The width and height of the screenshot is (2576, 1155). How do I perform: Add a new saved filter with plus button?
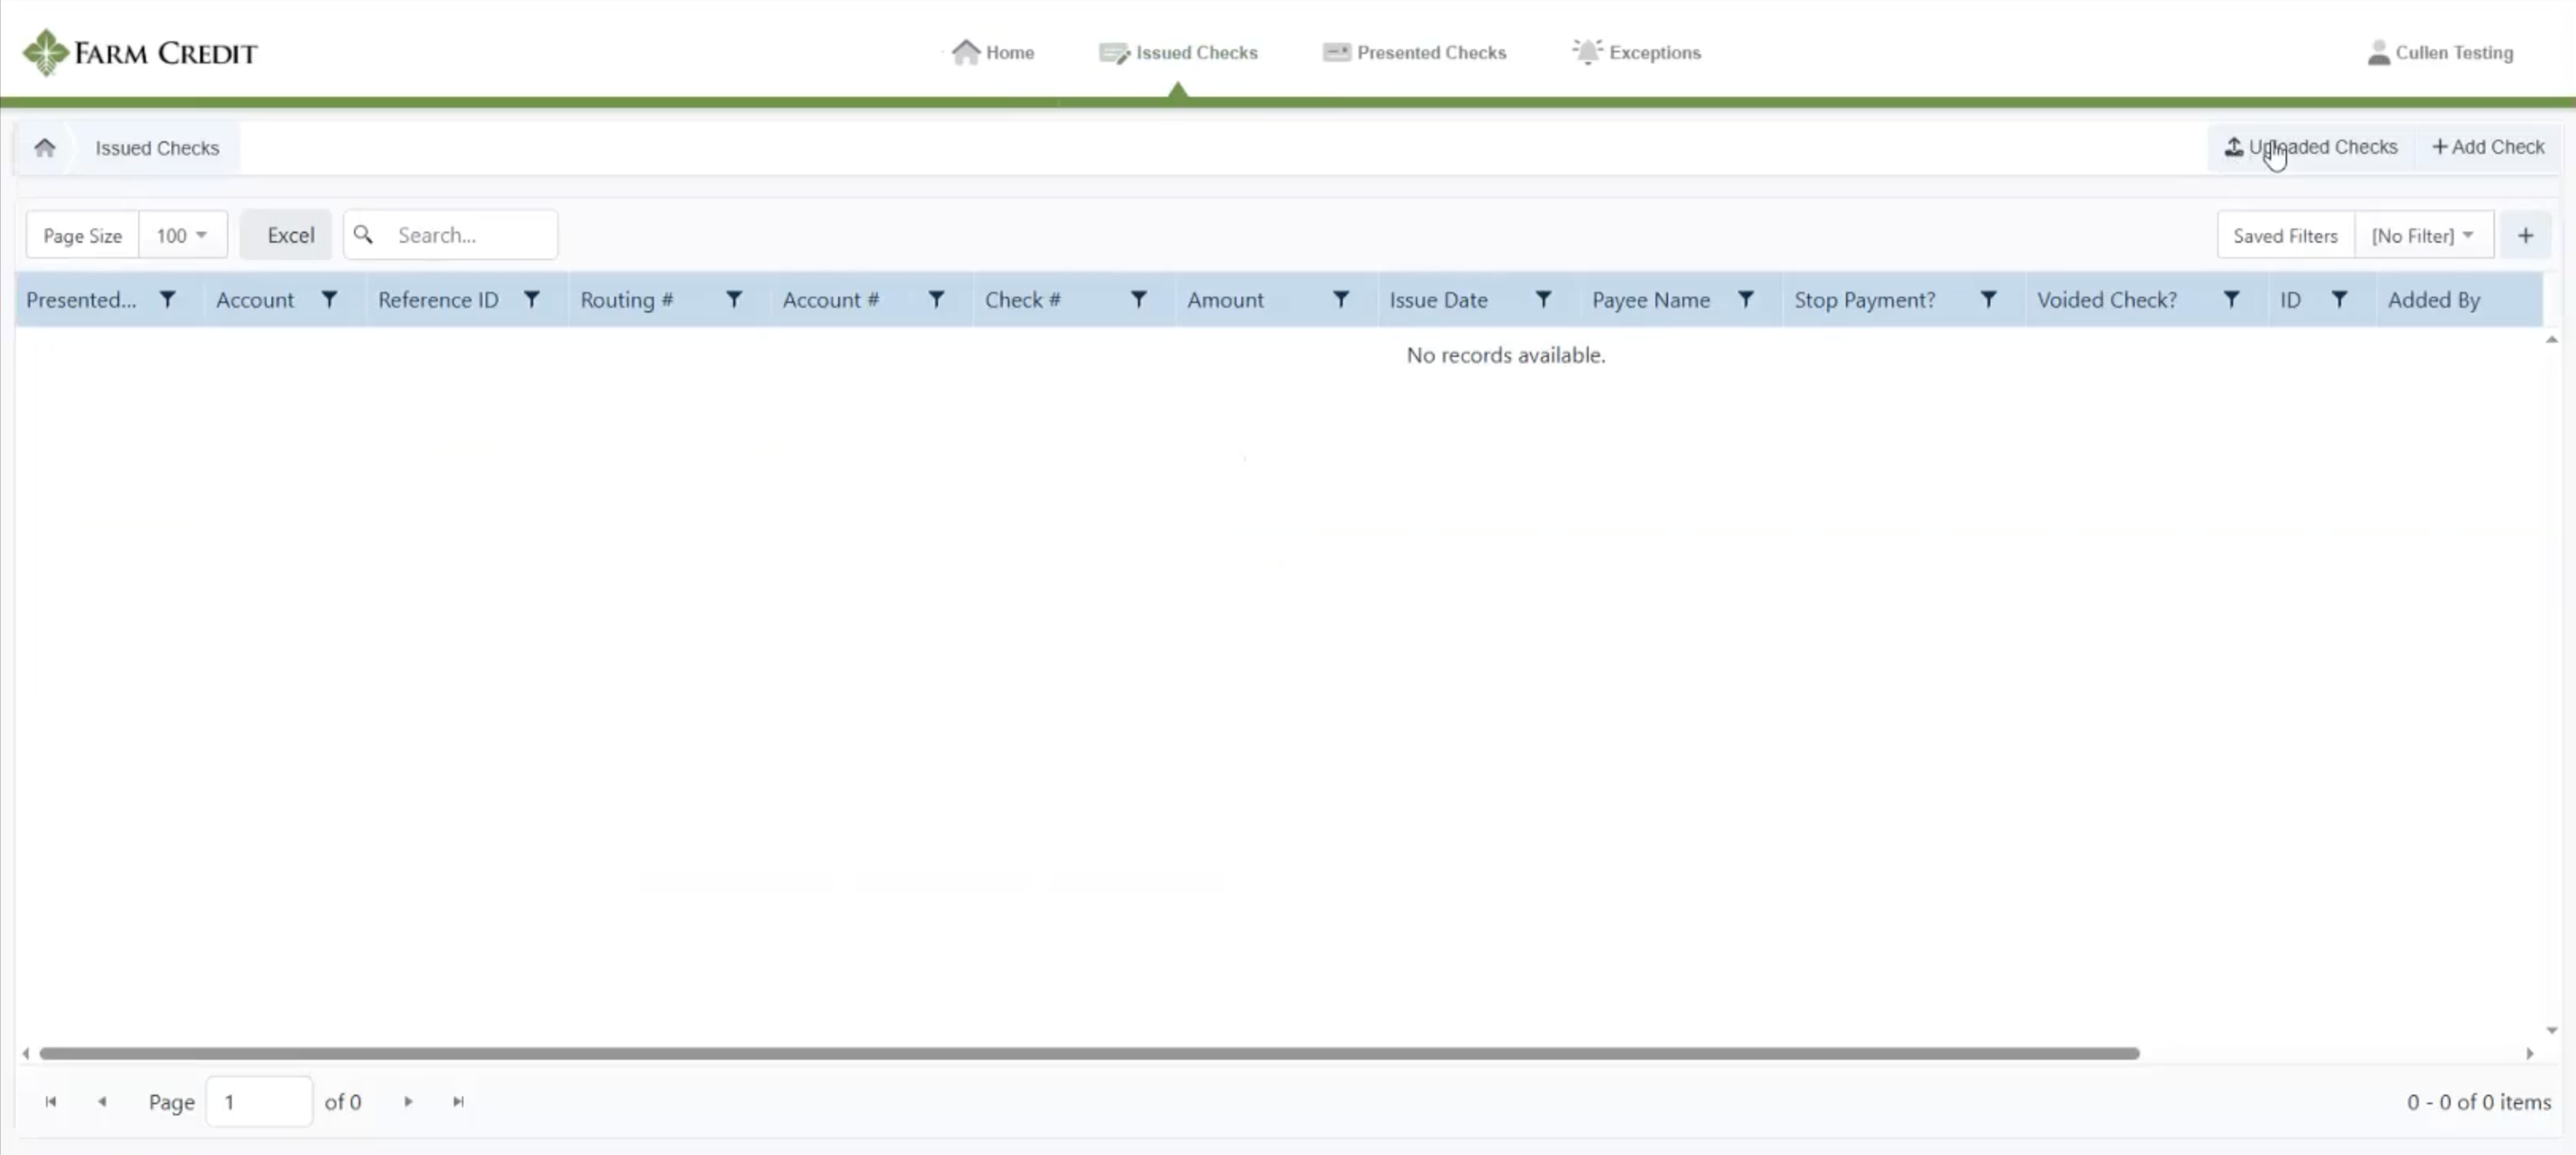point(2525,236)
